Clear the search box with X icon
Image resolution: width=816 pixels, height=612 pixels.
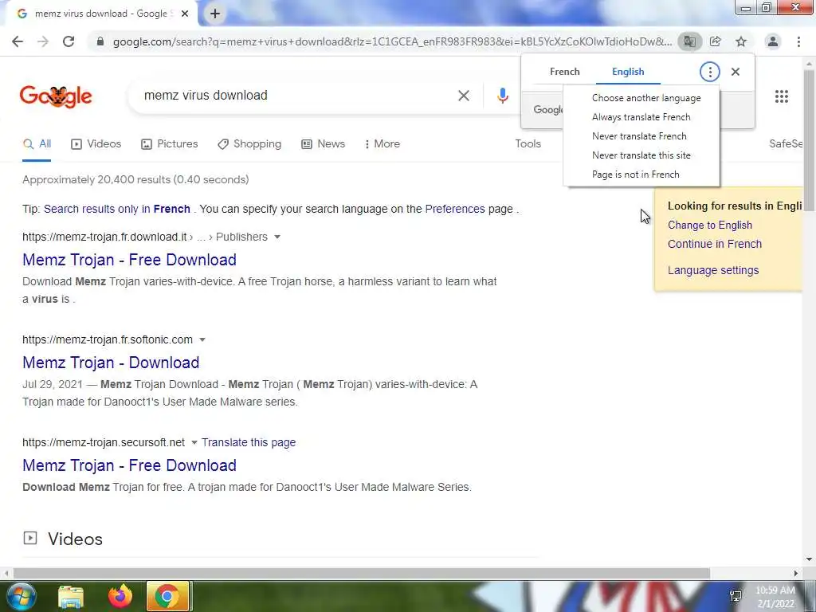pos(464,96)
